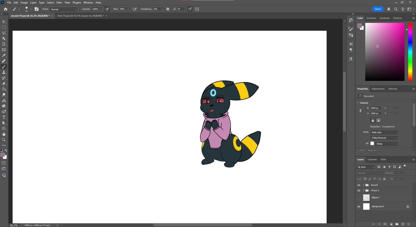Open smoothing options gear icon
Viewport: 416px width, 227px height.
(168, 9)
